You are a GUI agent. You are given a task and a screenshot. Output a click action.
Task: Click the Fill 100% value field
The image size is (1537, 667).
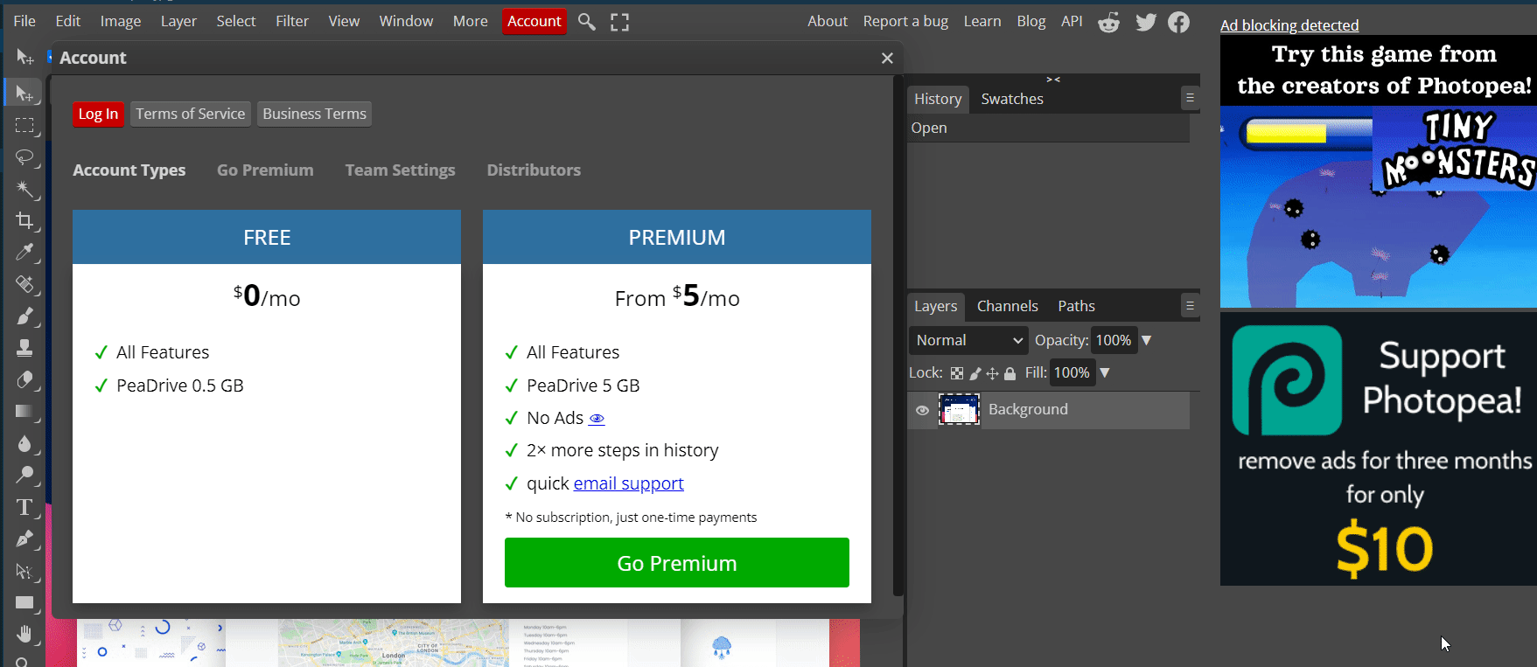click(x=1072, y=372)
